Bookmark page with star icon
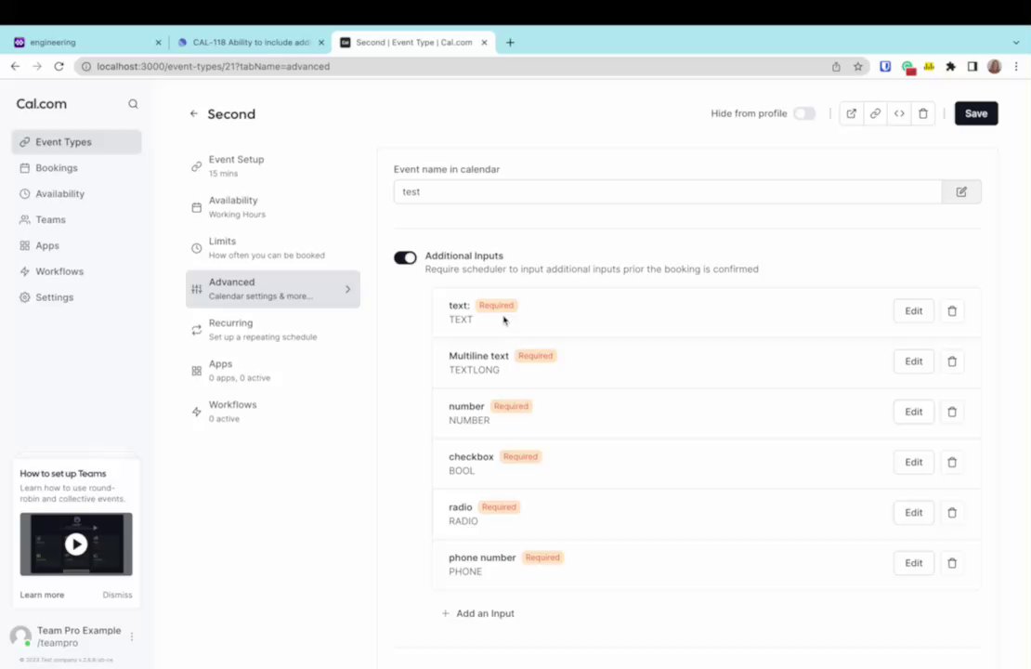This screenshot has width=1031, height=669. point(857,67)
